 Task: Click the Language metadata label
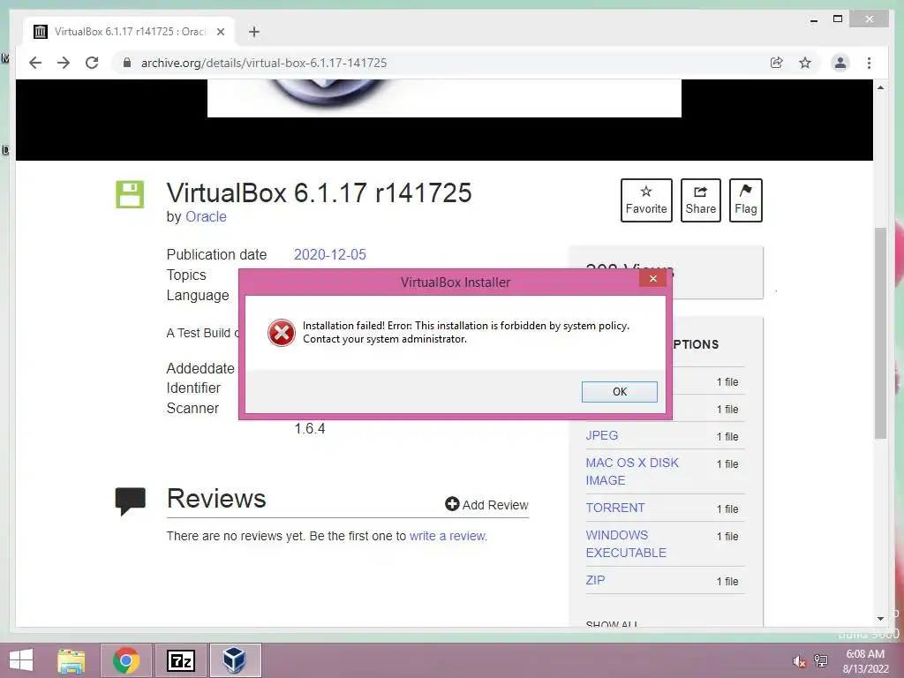pyautogui.click(x=198, y=295)
